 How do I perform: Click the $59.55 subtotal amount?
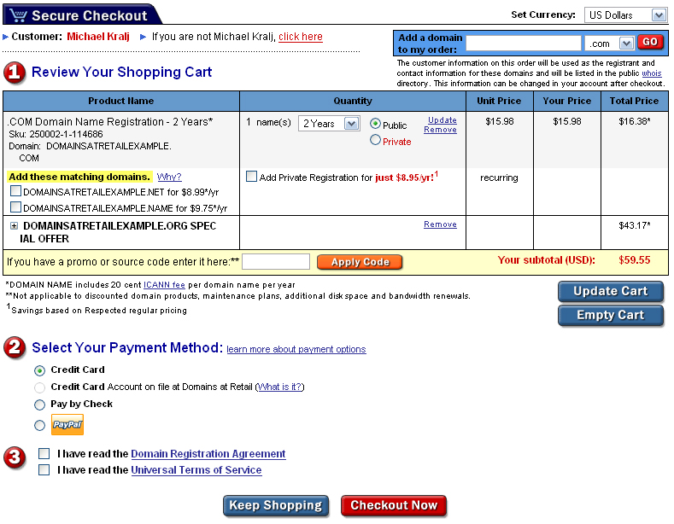(x=634, y=259)
